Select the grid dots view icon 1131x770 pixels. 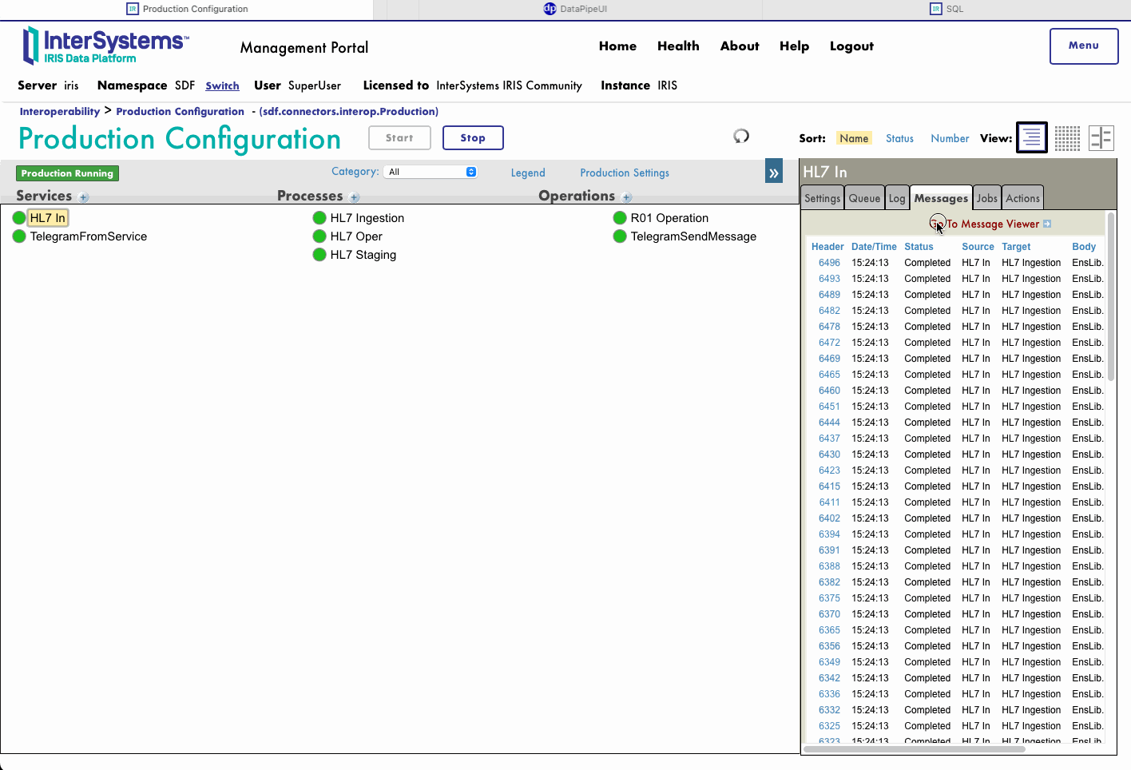click(x=1067, y=137)
